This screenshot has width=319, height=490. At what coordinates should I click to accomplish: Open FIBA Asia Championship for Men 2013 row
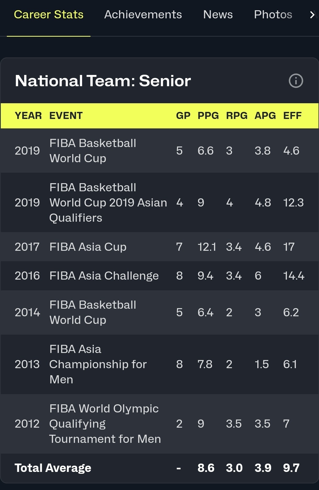point(160,364)
